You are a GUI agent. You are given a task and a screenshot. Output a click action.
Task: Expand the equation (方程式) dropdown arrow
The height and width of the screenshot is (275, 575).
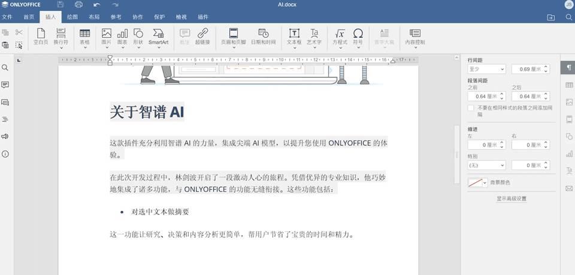[x=340, y=48]
